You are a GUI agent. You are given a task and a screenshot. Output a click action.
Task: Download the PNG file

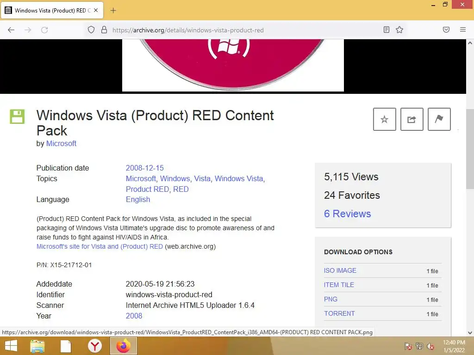(x=331, y=299)
